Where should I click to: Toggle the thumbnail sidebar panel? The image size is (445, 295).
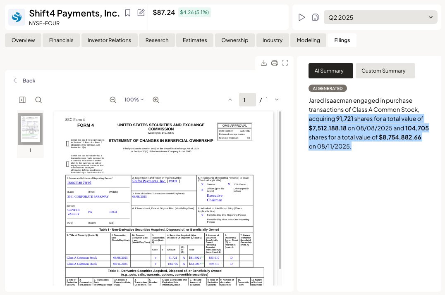pos(22,100)
